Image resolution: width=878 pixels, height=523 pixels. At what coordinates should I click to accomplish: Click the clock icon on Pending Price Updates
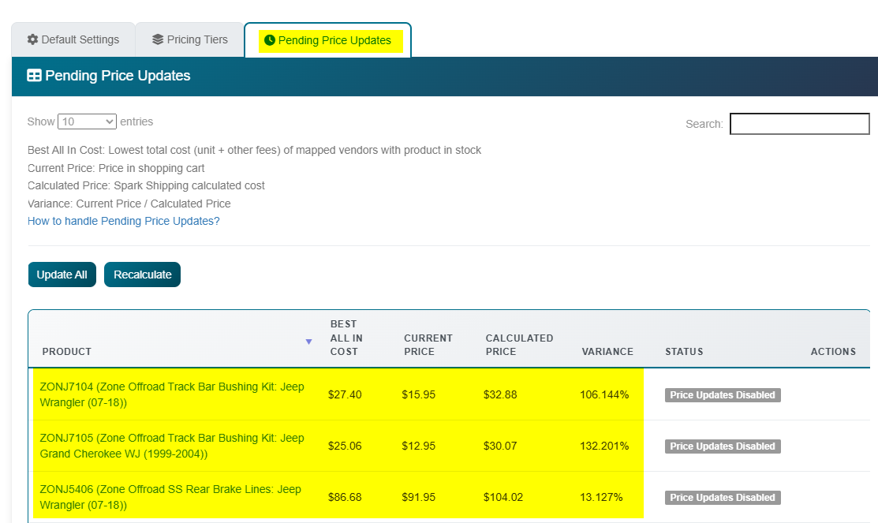(x=270, y=40)
